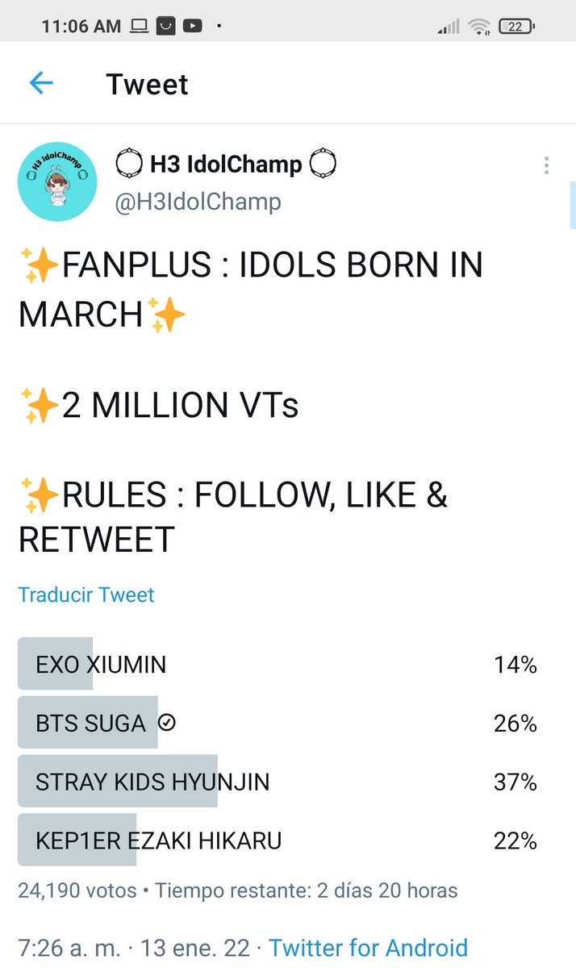Image resolution: width=576 pixels, height=968 pixels.
Task: Open the @H3IdolChamp handle
Action: (x=198, y=202)
